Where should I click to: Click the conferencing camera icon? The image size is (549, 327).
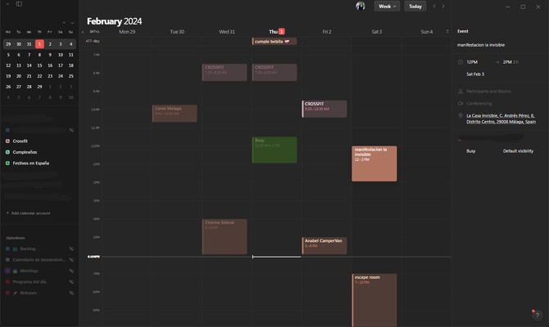(x=461, y=103)
